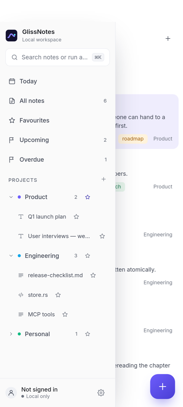Viewport: 183px width, 407px height.
Task: Click the All notes count 6
Action: pos(105,101)
